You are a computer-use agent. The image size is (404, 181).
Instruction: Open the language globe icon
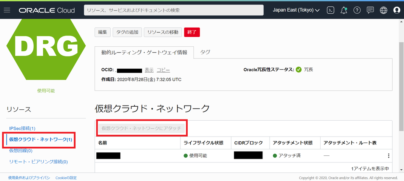pyautogui.click(x=384, y=10)
